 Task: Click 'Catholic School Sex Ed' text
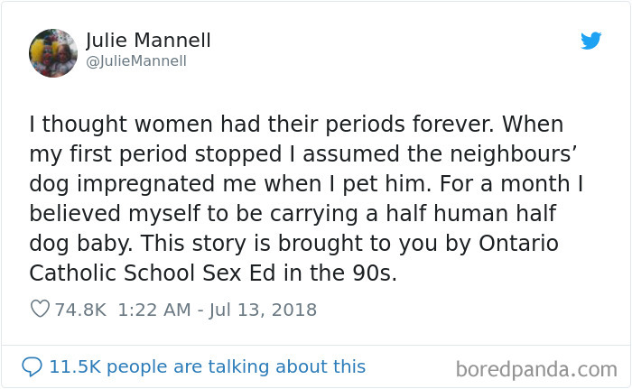159,273
